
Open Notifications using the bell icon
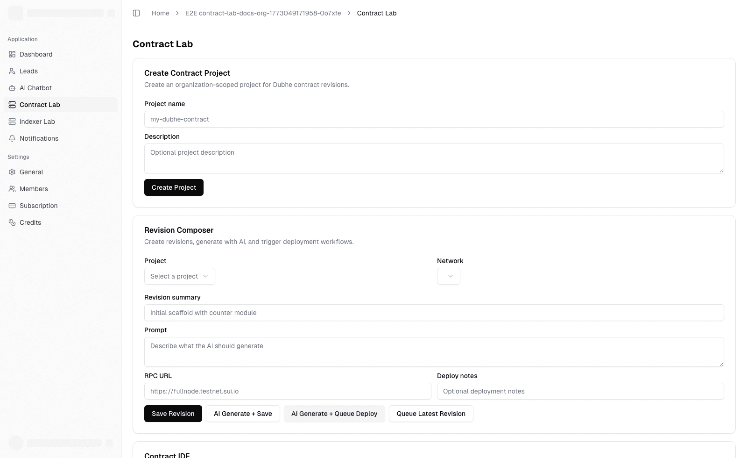(12, 138)
